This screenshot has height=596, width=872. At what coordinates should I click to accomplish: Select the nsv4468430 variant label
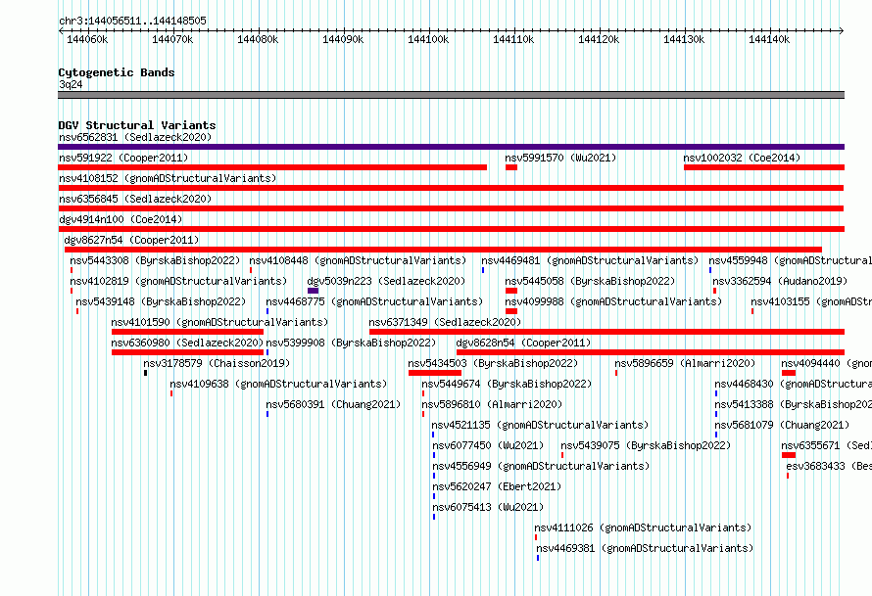pyautogui.click(x=793, y=384)
